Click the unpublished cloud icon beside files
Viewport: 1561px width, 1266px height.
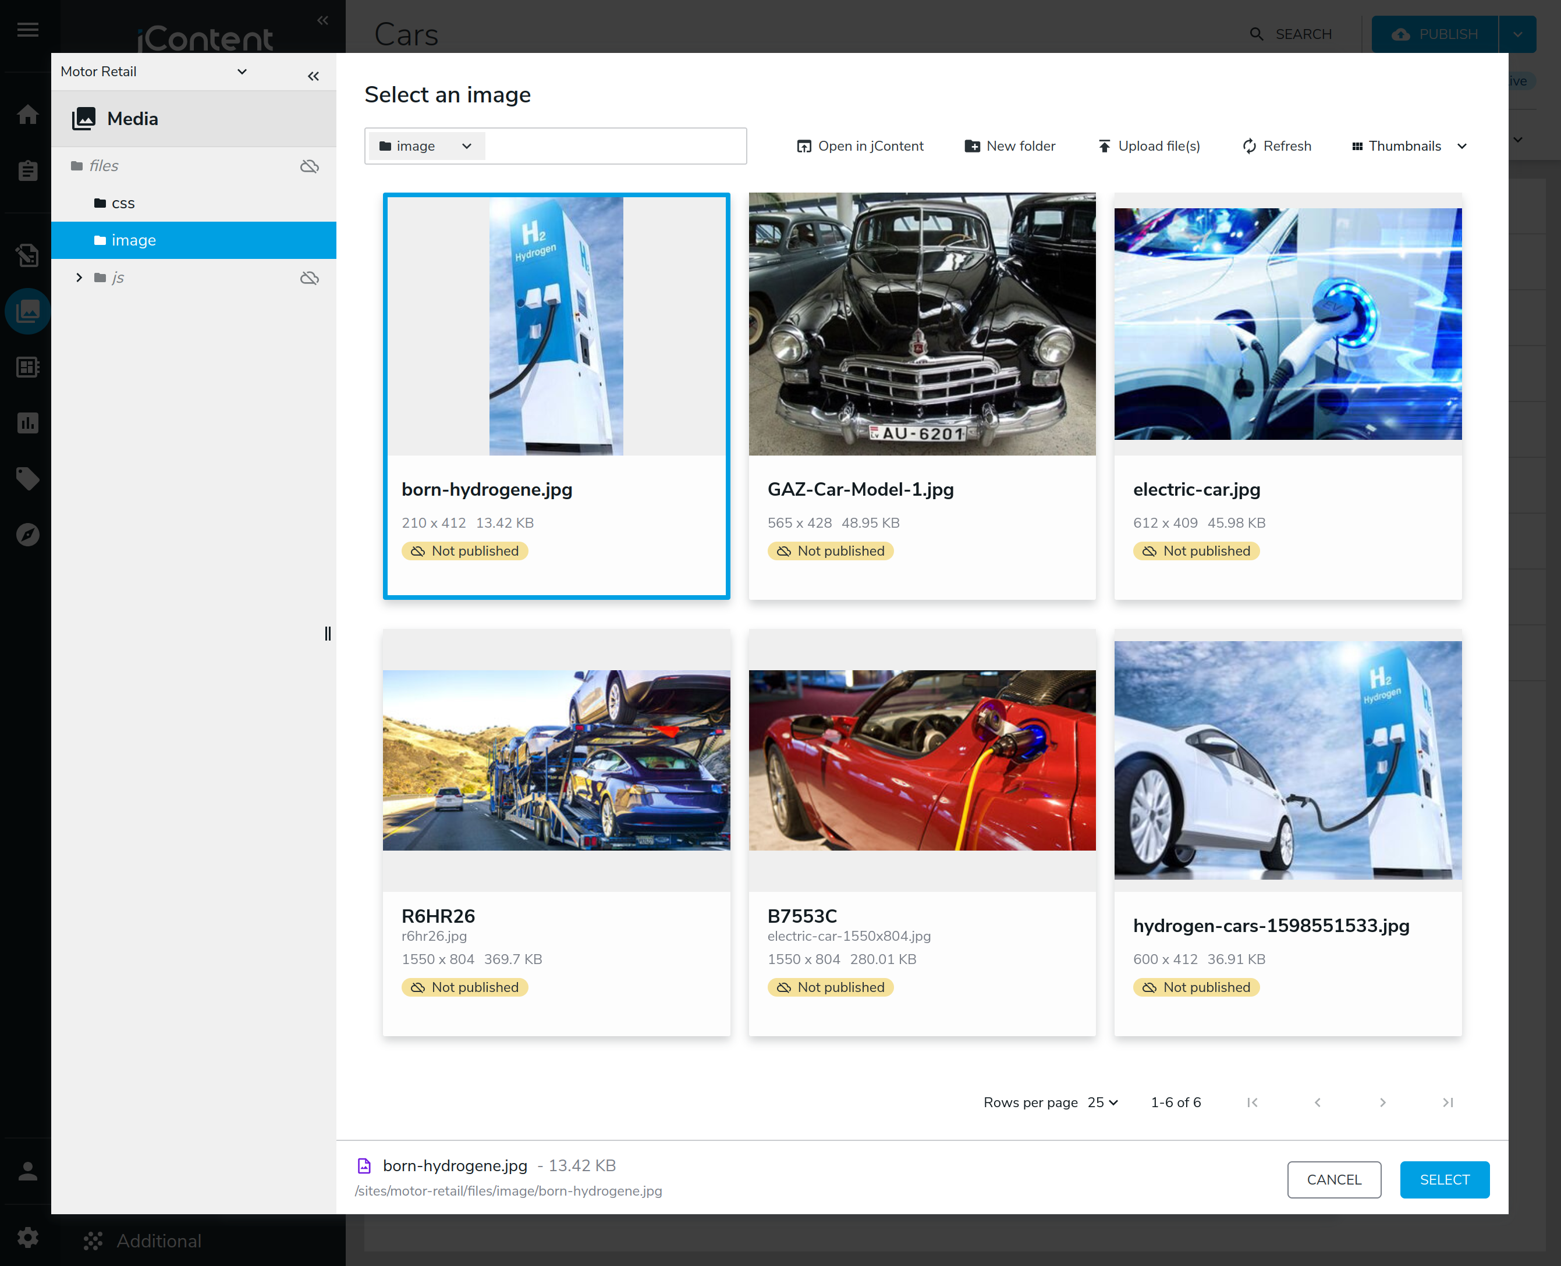click(x=309, y=166)
